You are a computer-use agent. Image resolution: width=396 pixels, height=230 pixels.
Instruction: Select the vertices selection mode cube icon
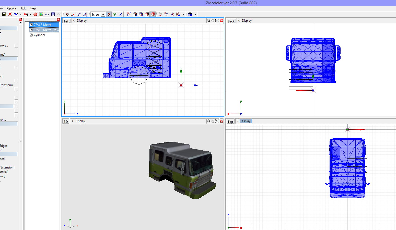135,14
